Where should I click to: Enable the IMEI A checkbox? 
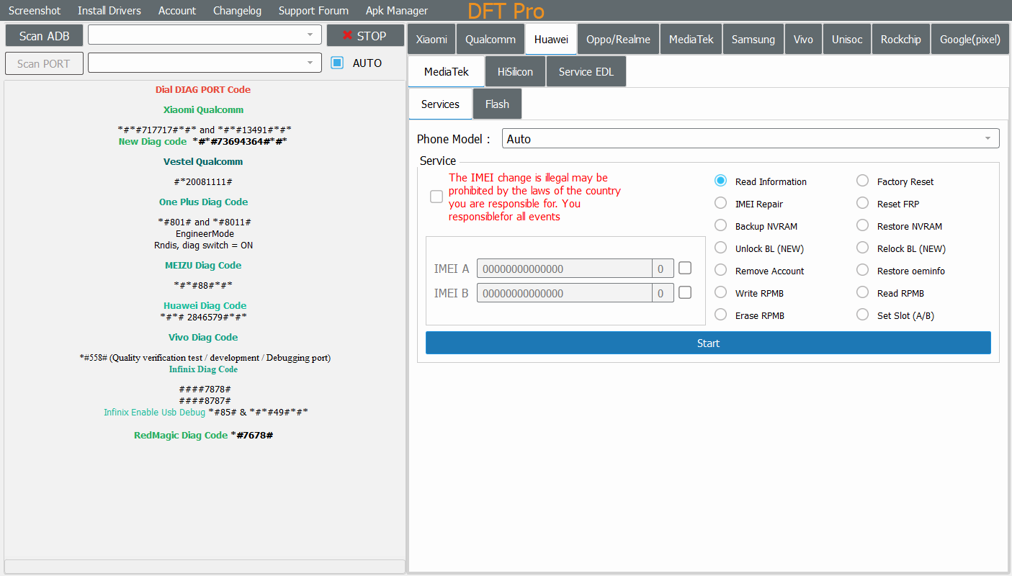point(685,268)
